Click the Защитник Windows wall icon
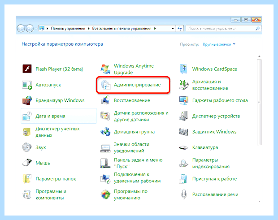 [183, 132]
